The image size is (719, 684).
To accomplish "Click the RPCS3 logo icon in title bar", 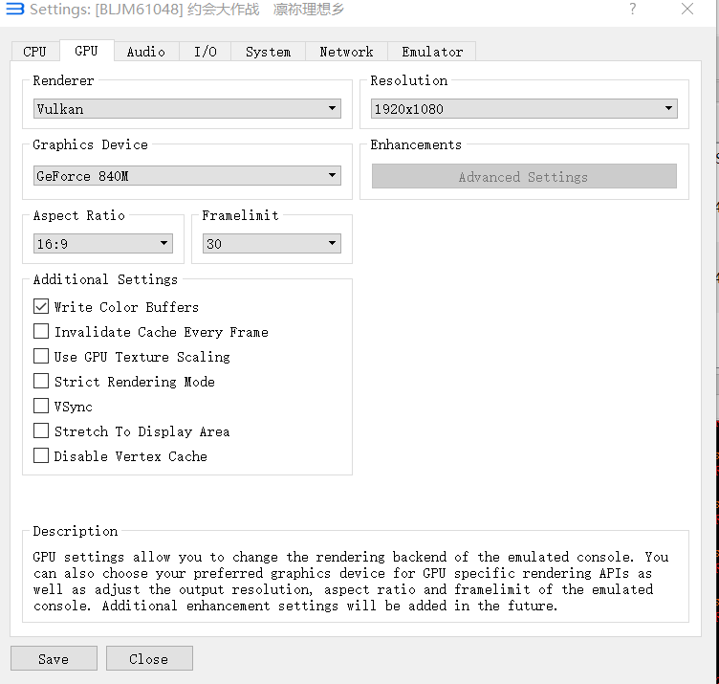I will [15, 11].
